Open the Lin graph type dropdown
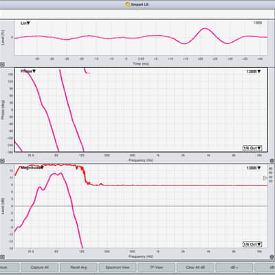 pos(25,23)
